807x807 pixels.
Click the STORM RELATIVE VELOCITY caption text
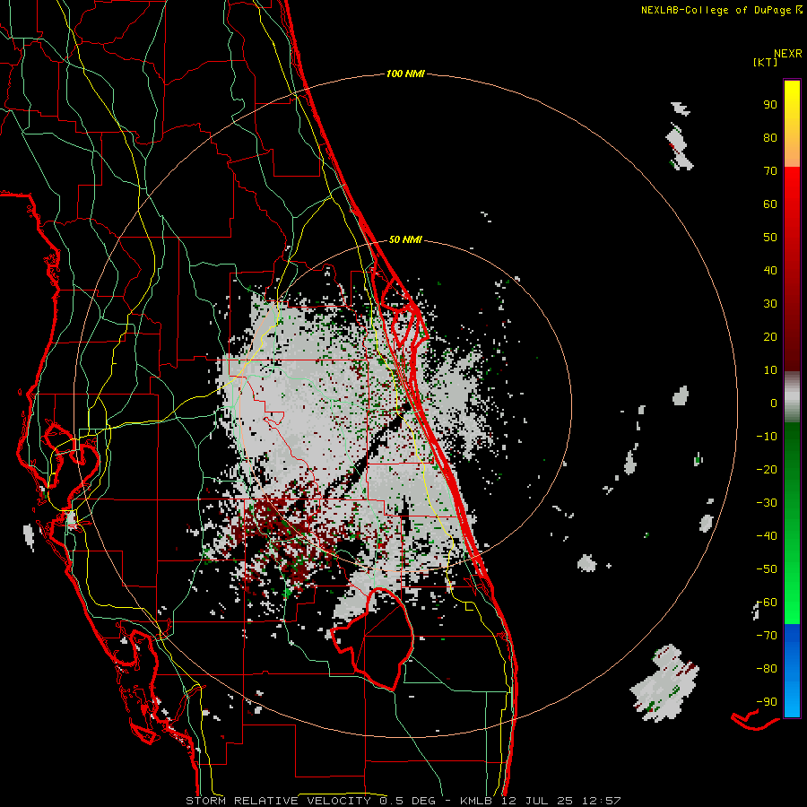(x=278, y=801)
